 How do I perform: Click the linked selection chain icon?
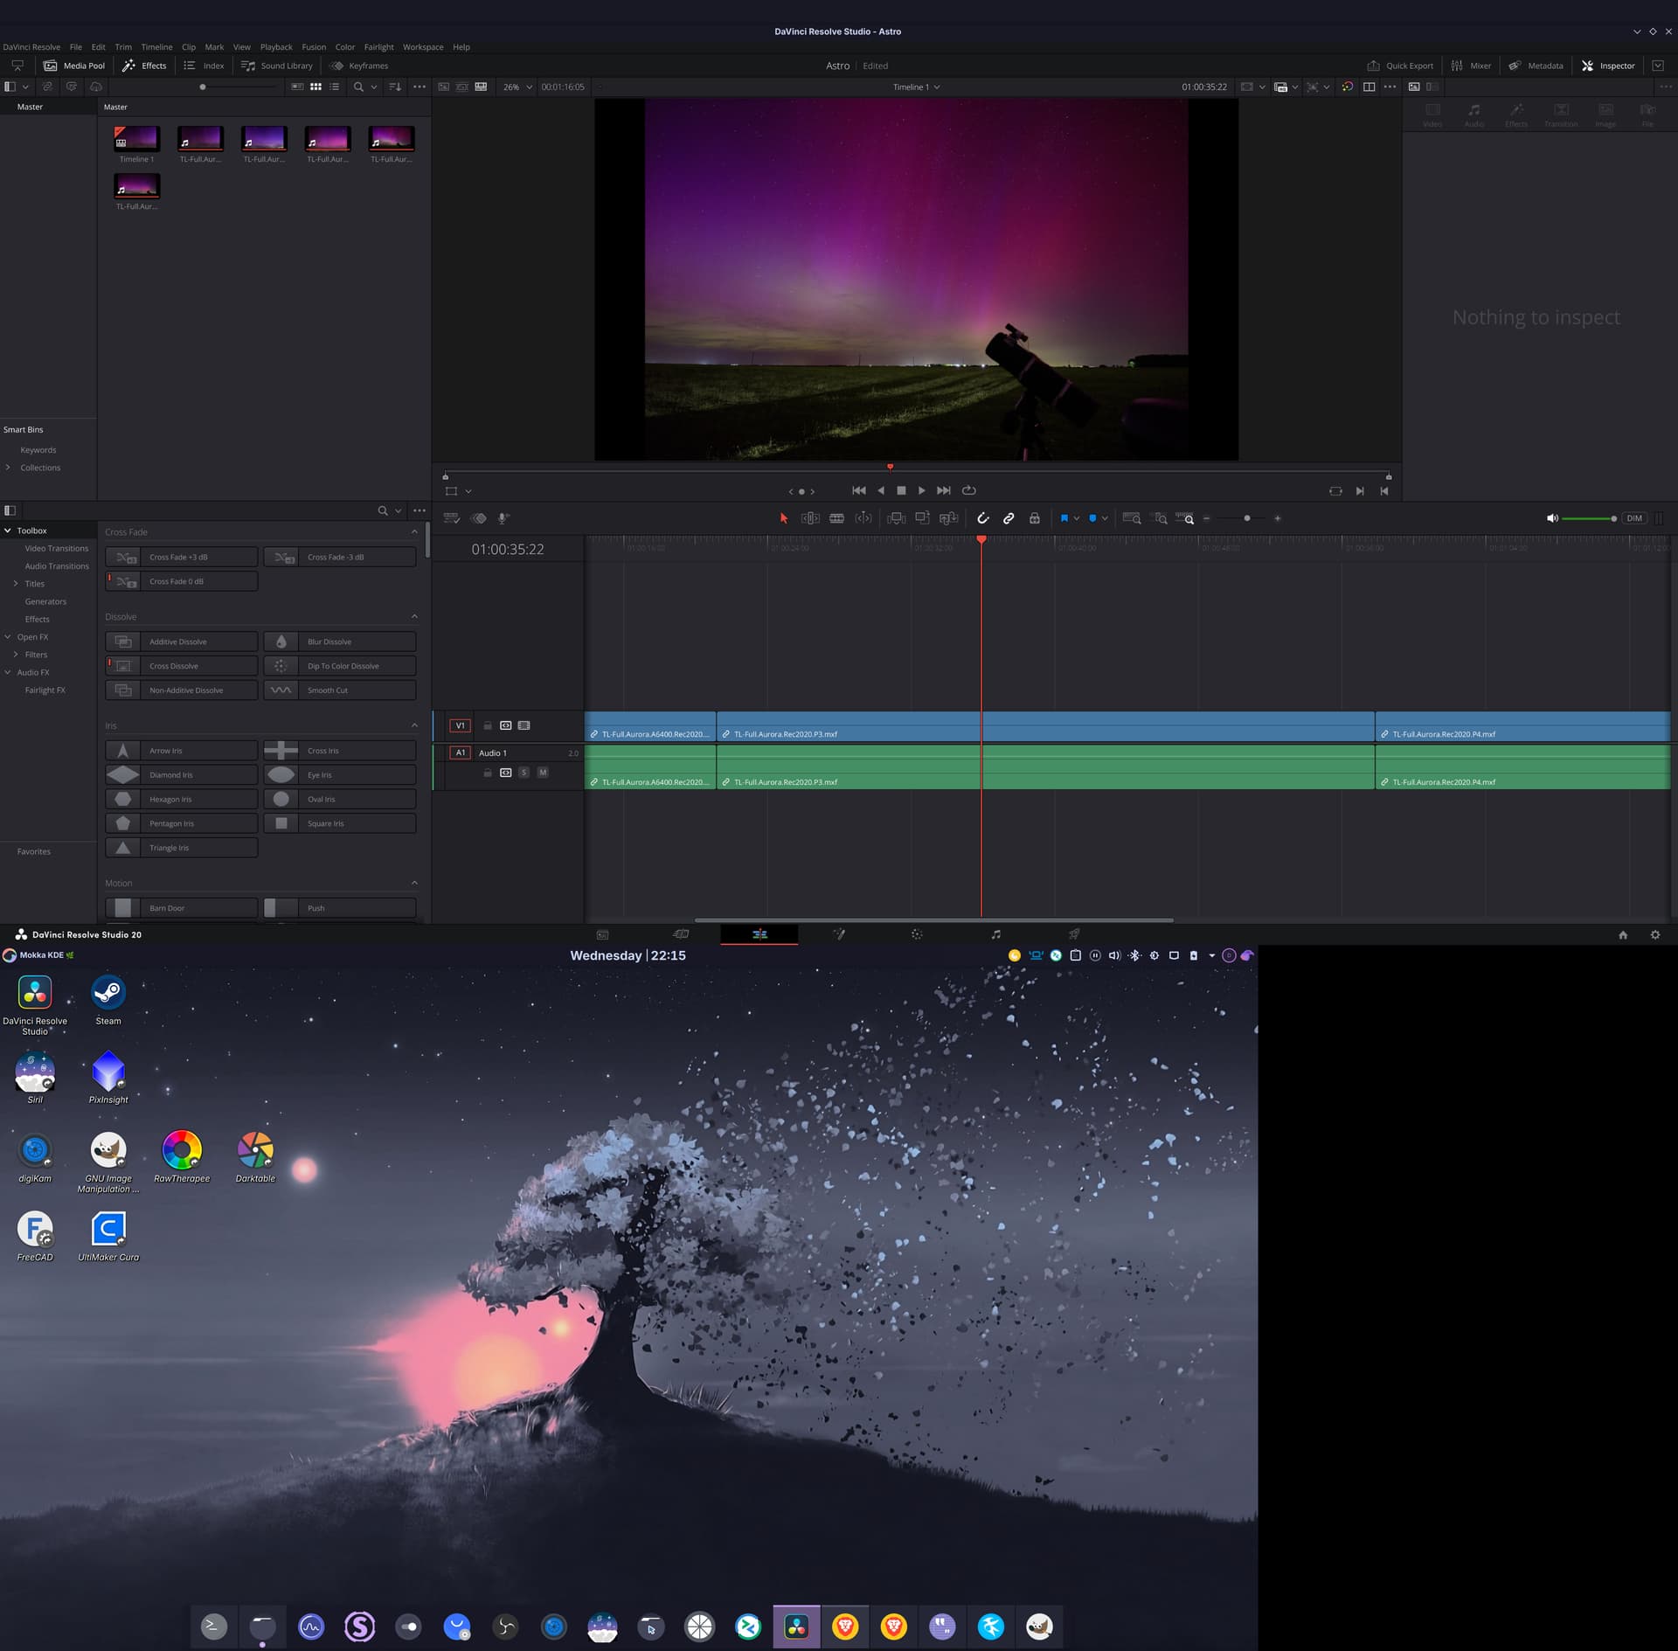(1009, 518)
